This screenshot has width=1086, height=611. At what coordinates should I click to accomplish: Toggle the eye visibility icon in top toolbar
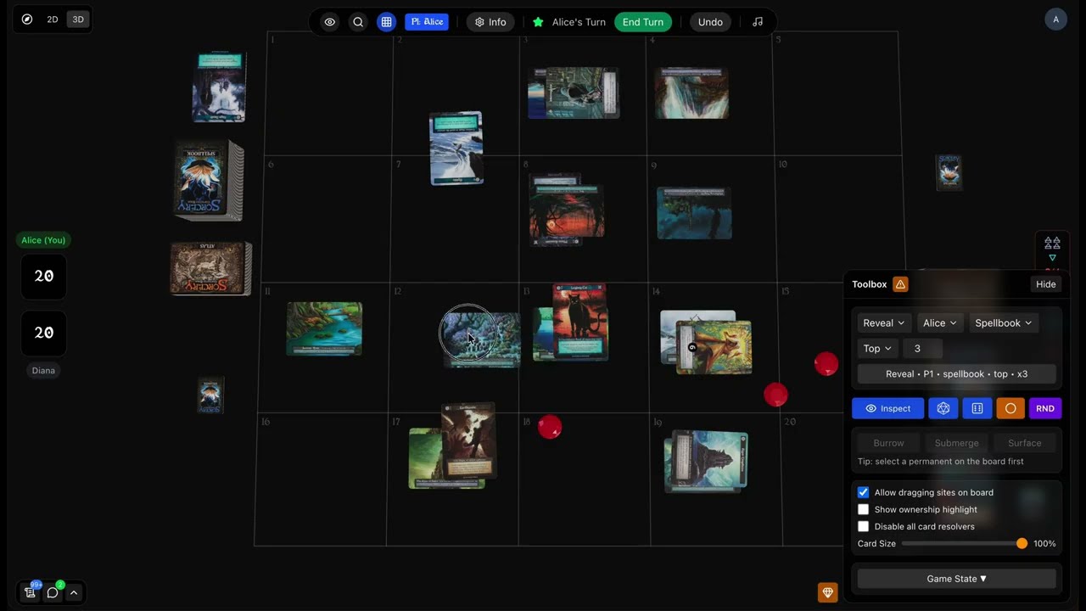tap(330, 22)
